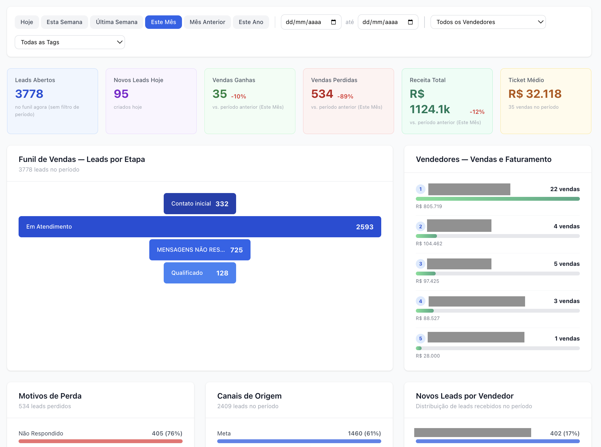The height and width of the screenshot is (447, 601).
Task: Click the '405 (76%)' value
Action: point(167,434)
